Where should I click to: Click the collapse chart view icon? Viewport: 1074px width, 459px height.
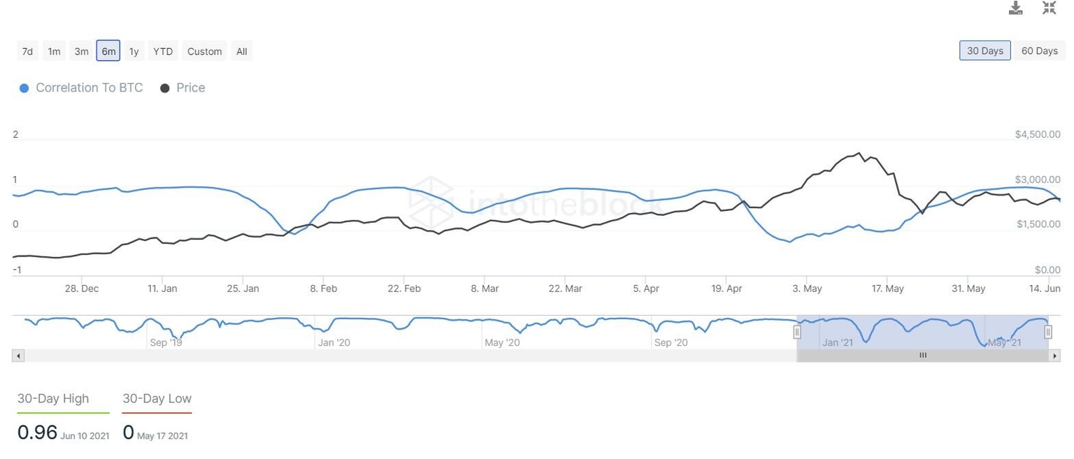click(1049, 8)
